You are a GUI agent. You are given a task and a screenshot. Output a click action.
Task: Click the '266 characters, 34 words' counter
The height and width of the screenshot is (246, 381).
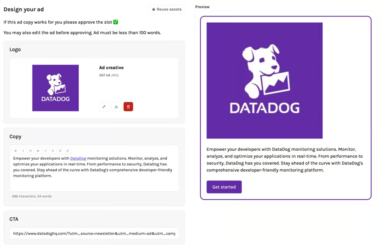tap(32, 196)
